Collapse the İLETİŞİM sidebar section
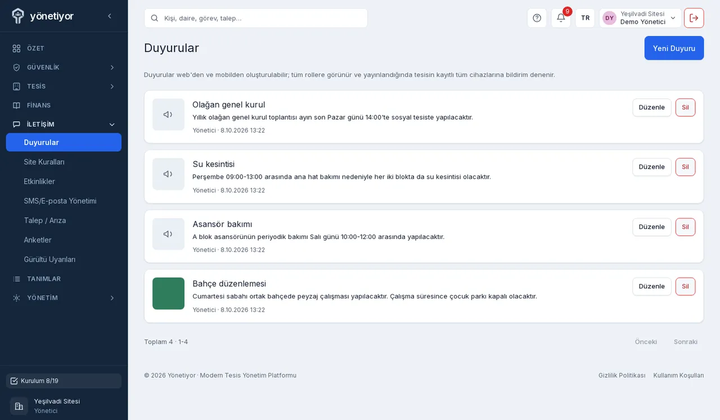 point(64,124)
